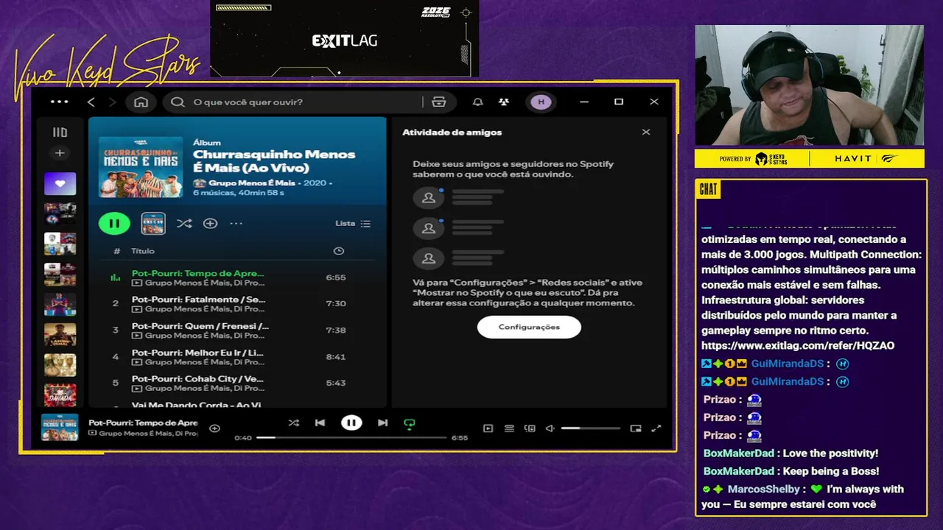The image size is (943, 530).
Task: Select track 4 'Pot-Pourri: Melhor Eu Ir'
Action: [x=237, y=356]
